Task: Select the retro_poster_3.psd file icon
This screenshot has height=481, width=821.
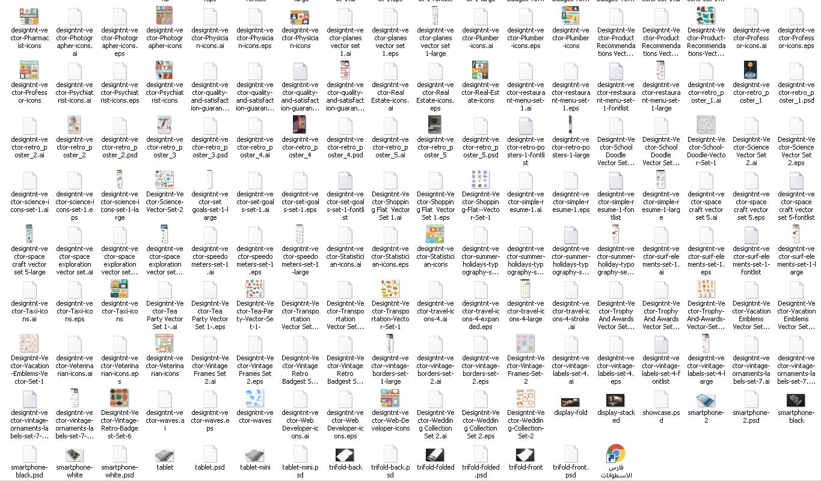Action: point(210,126)
